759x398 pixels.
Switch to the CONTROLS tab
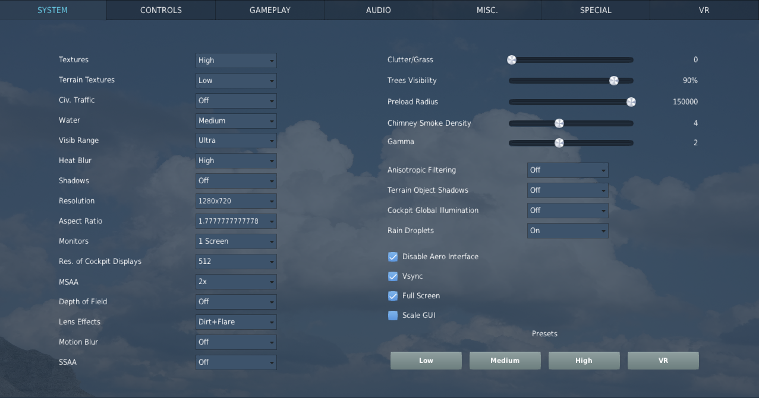[161, 10]
